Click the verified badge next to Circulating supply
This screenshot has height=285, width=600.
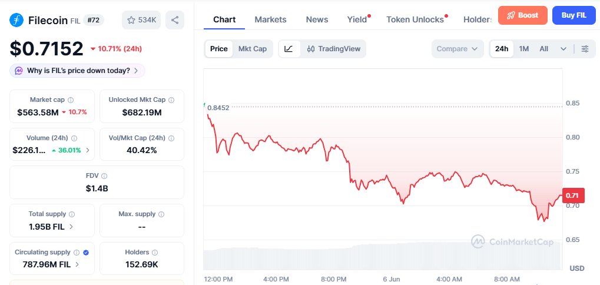86,253
